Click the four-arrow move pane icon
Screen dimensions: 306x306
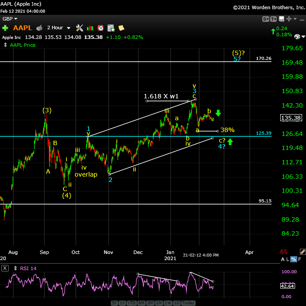tap(289, 19)
